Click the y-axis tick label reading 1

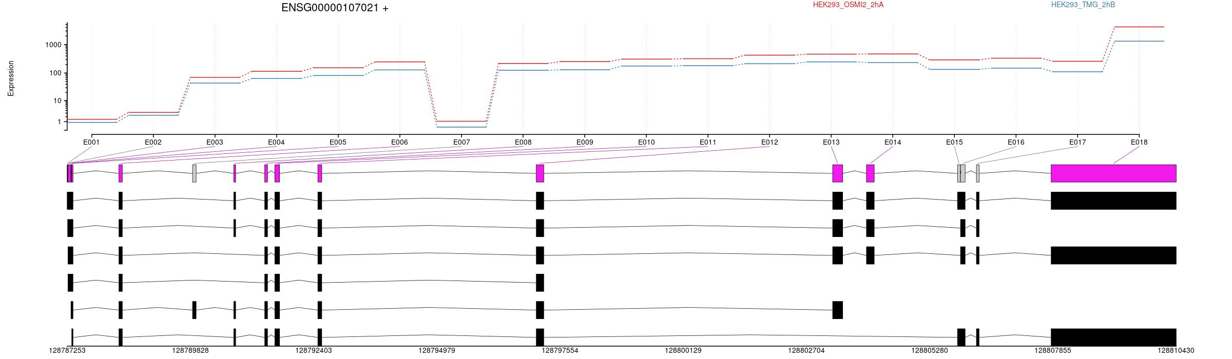click(60, 122)
